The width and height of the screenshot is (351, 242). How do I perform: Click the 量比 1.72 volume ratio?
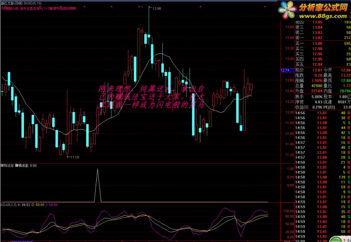tap(347, 86)
